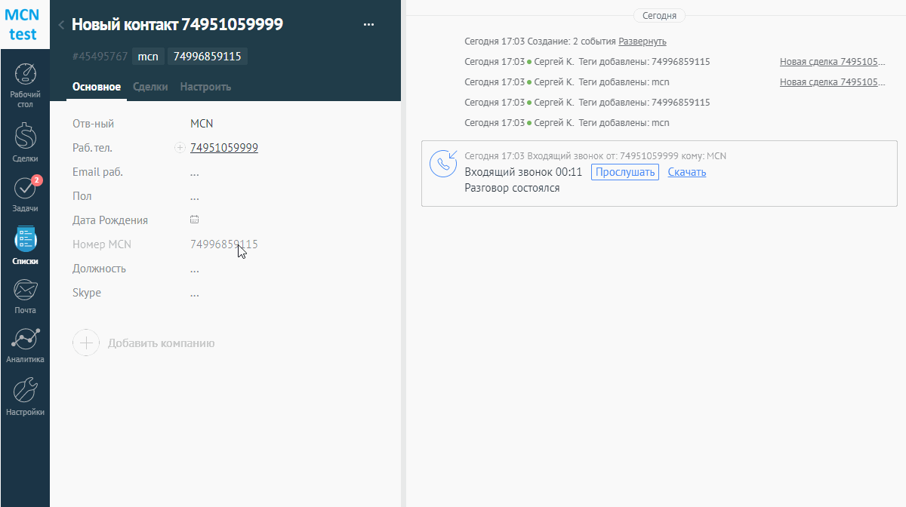Image resolution: width=906 pixels, height=507 pixels.
Task: Open the Рабочий стол dashboard icon
Action: 25,75
